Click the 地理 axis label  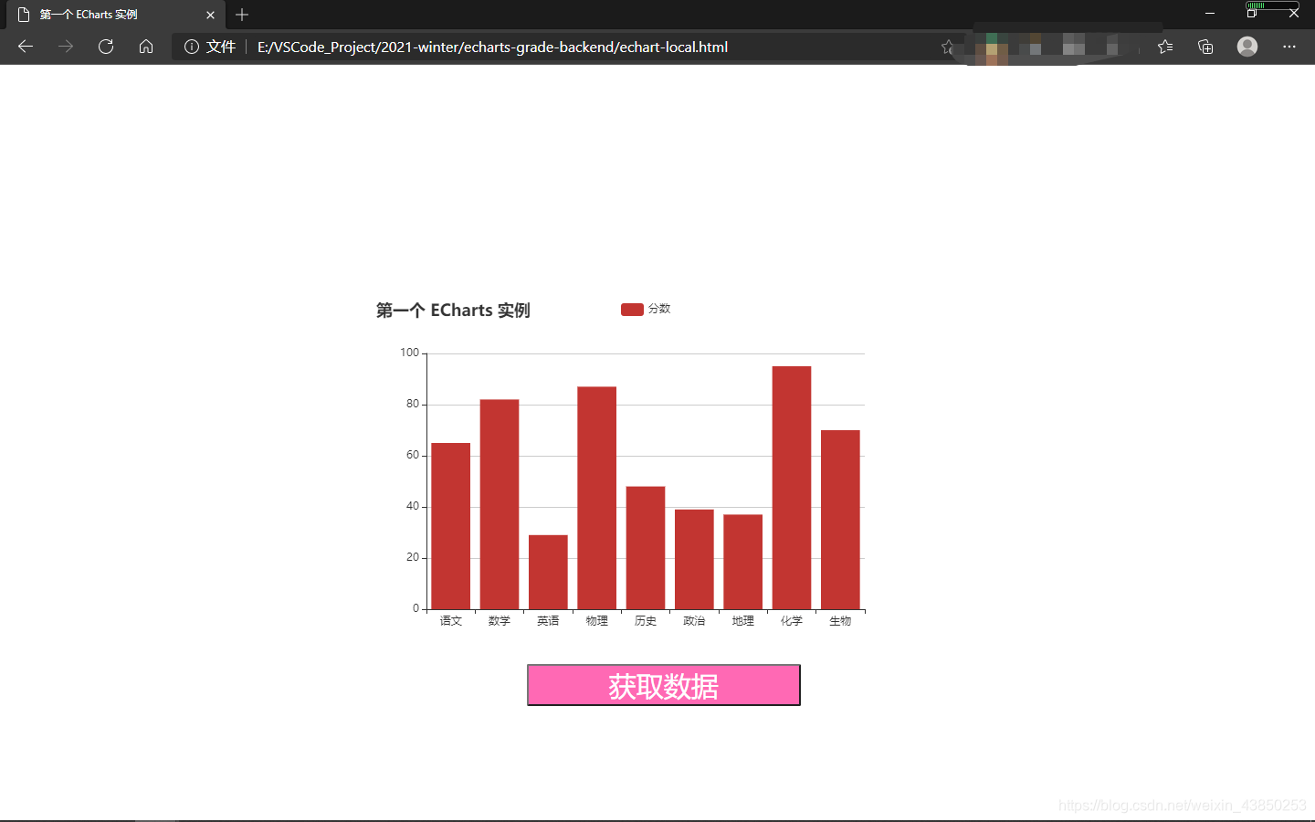[x=743, y=621]
